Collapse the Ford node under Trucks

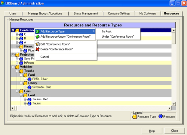tap(21, 75)
